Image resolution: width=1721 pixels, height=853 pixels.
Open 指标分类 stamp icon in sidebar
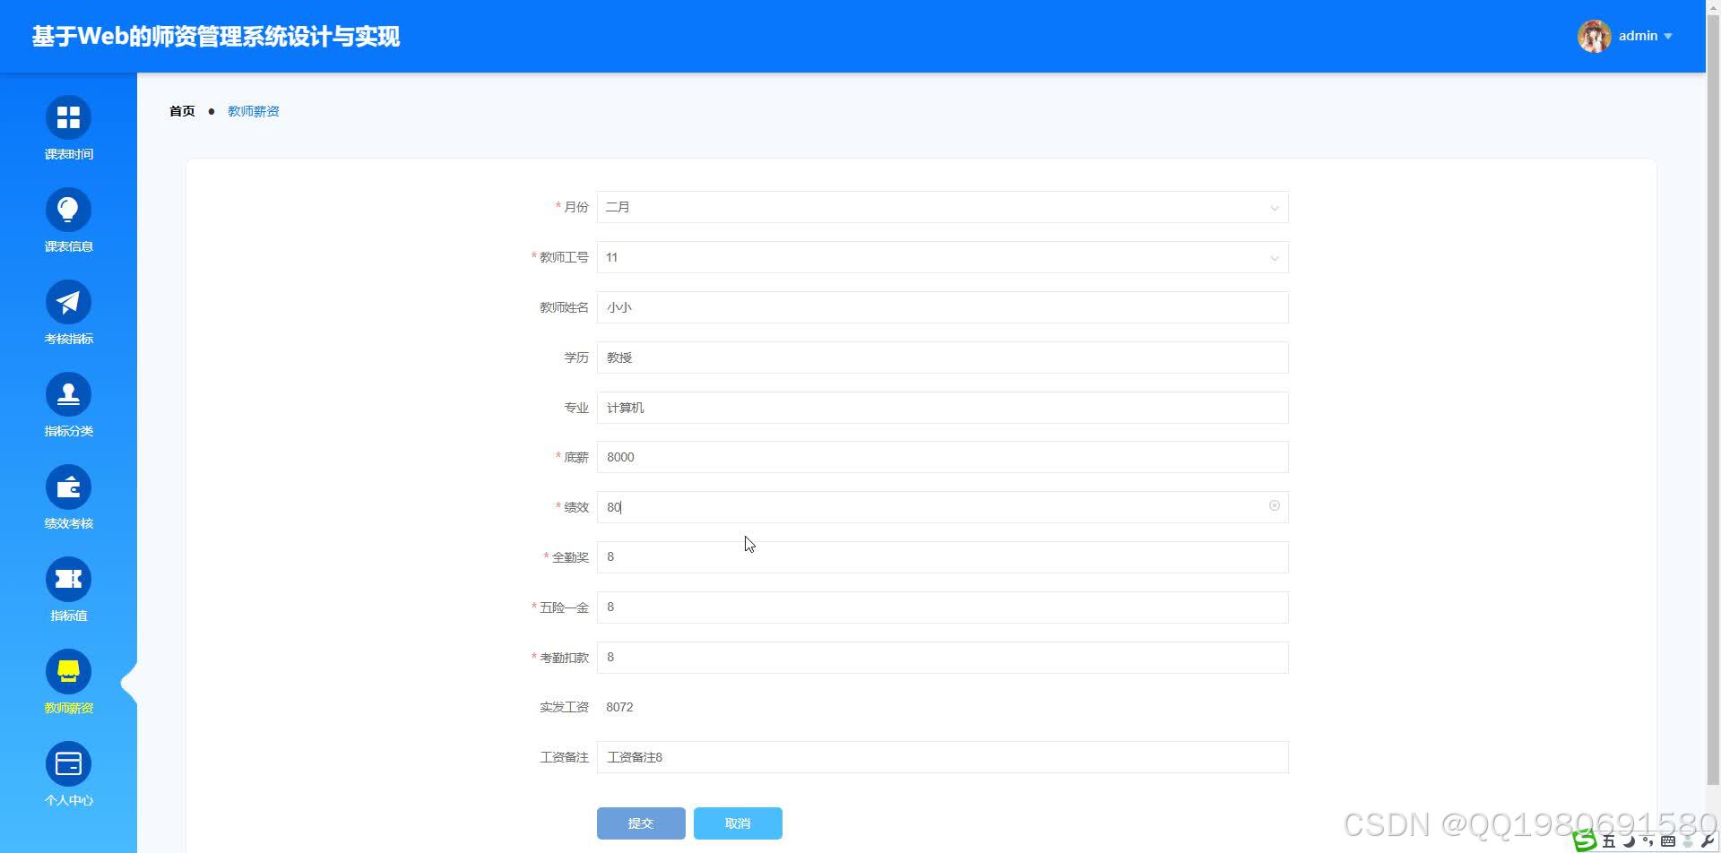click(x=68, y=394)
